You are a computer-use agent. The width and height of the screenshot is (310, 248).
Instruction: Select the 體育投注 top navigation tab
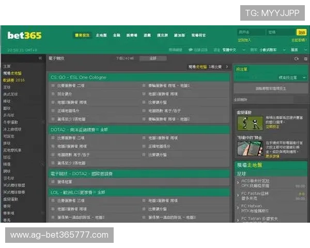coord(82,35)
